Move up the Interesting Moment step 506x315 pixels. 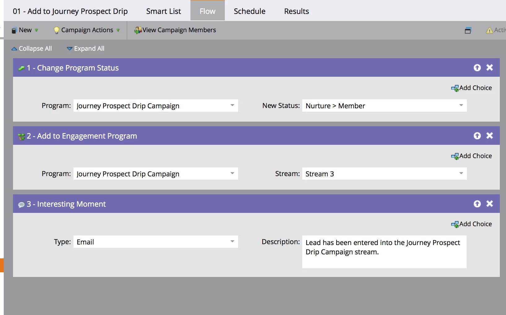click(477, 204)
